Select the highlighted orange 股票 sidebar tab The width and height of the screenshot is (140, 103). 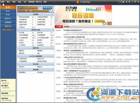8,7
